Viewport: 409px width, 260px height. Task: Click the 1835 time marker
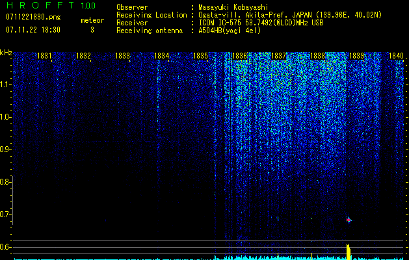(x=200, y=55)
